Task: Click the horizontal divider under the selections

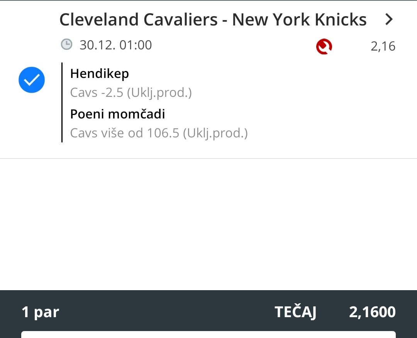Action: click(208, 158)
